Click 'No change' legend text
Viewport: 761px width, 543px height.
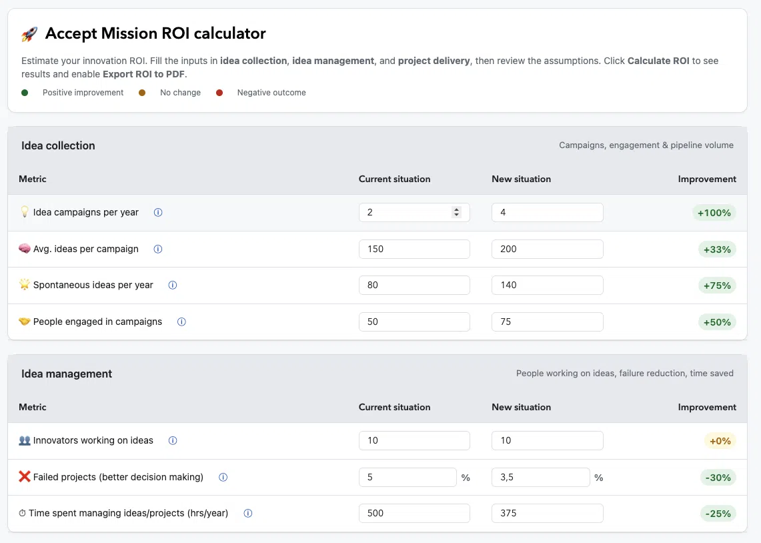point(180,93)
